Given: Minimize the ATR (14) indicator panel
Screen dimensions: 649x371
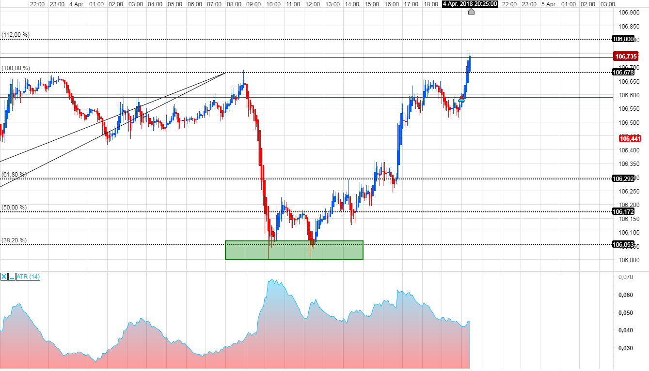Looking at the screenshot, I should pos(12,277).
